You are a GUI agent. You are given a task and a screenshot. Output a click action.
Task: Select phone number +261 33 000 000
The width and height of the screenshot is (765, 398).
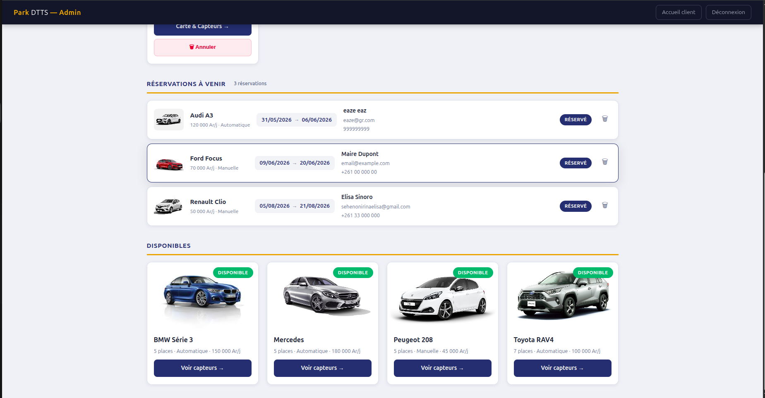(360, 216)
